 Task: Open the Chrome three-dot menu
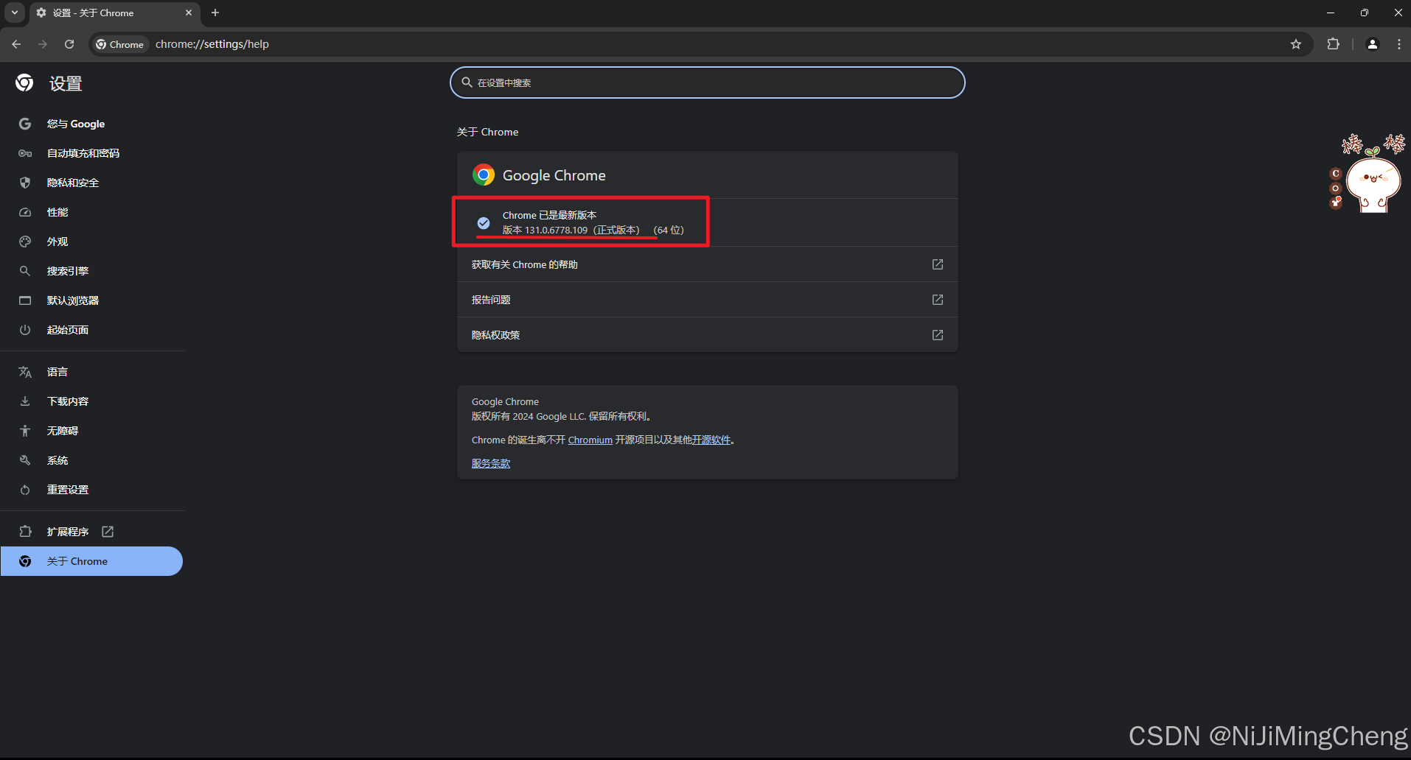click(1399, 44)
